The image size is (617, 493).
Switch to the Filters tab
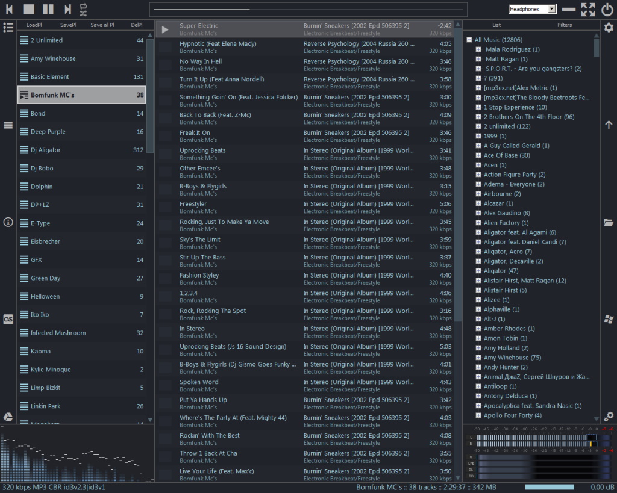[x=565, y=25]
